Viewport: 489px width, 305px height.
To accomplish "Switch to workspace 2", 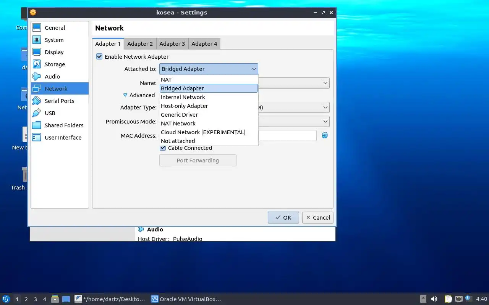I will click(x=26, y=299).
